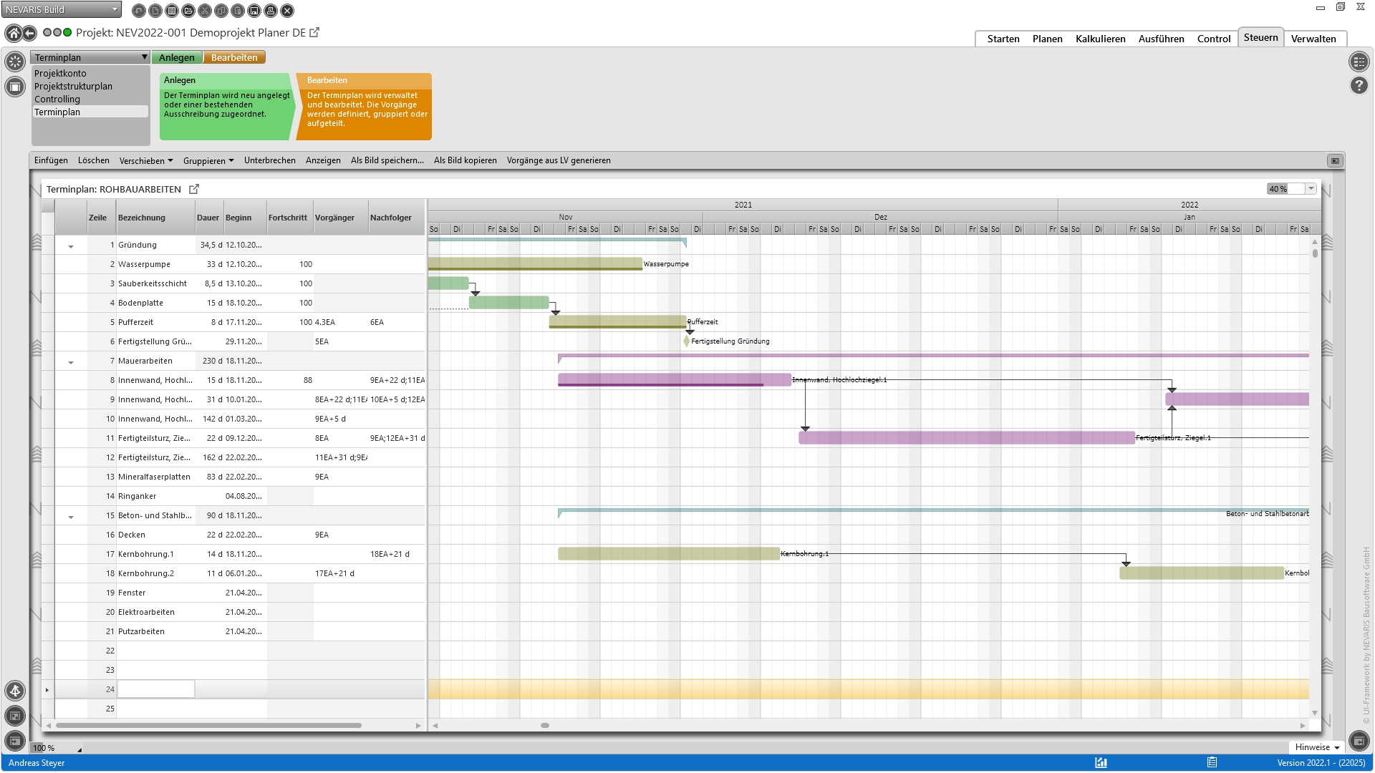Switch to the Kalkulieren tab
Screen dimensions: 1375x773
1100,39
